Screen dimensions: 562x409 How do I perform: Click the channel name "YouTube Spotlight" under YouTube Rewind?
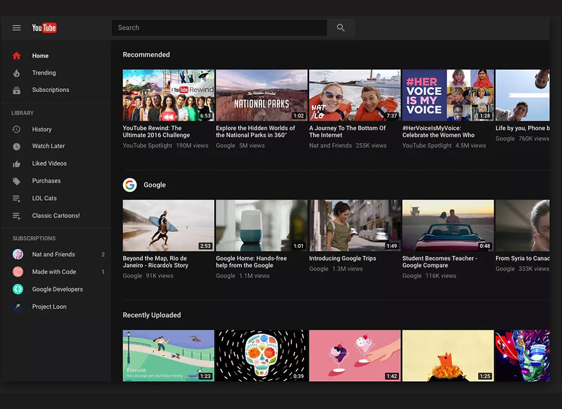click(147, 146)
